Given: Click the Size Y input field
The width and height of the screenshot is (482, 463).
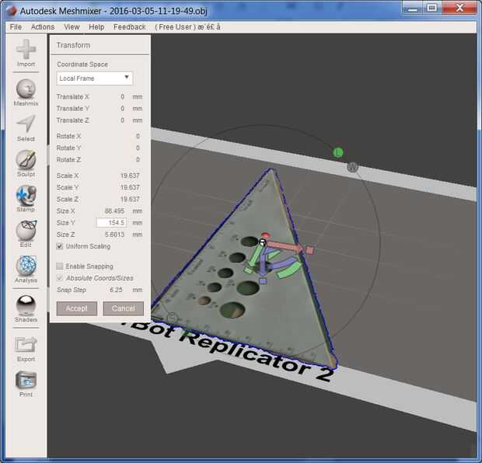Looking at the screenshot, I should click(x=111, y=223).
